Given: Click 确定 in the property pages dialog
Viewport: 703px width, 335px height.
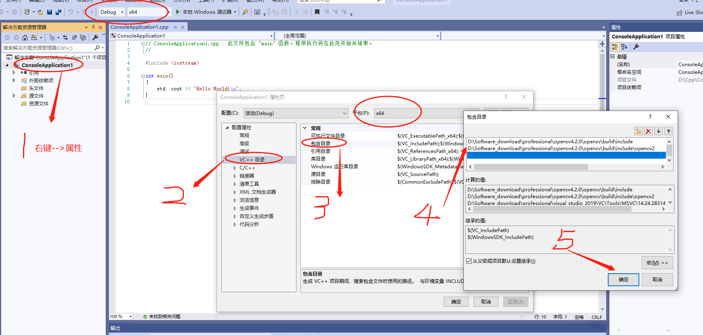Looking at the screenshot, I should 456,302.
